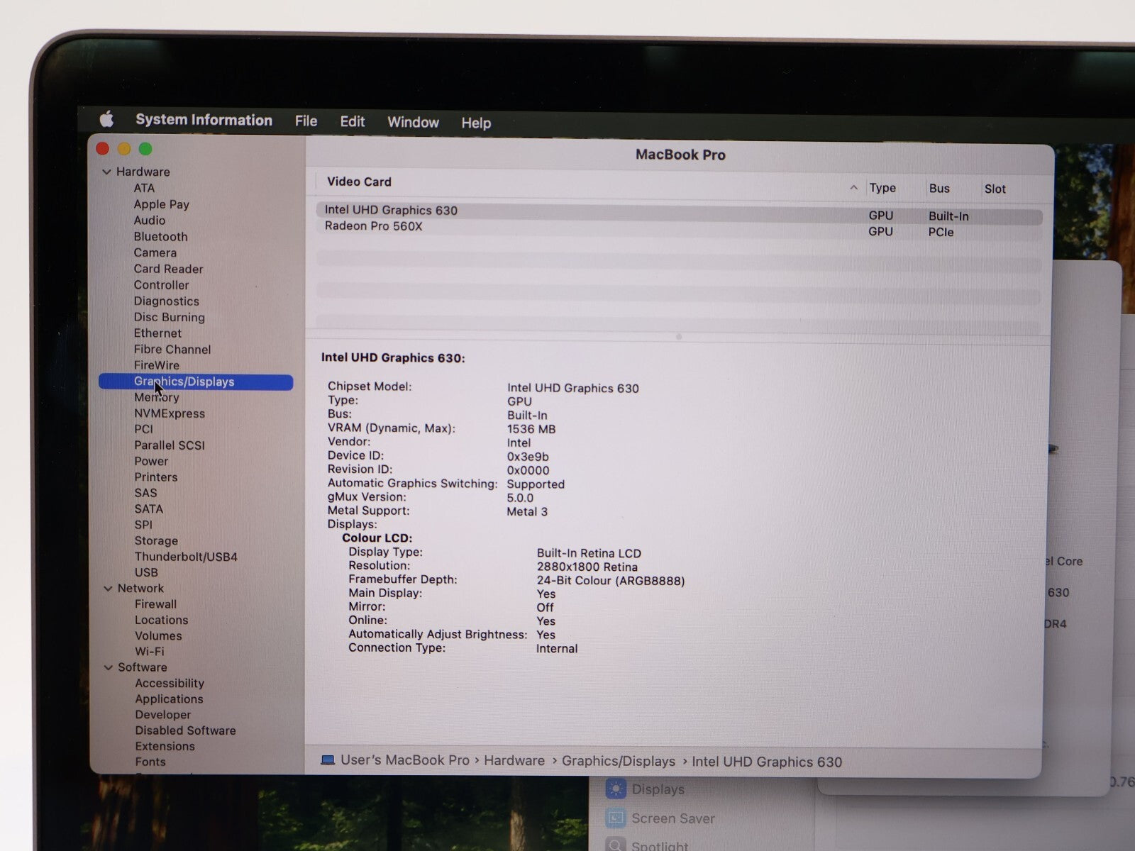
Task: Select Applications under Software
Action: 169,699
